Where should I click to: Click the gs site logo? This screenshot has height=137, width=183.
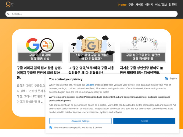(10, 5)
